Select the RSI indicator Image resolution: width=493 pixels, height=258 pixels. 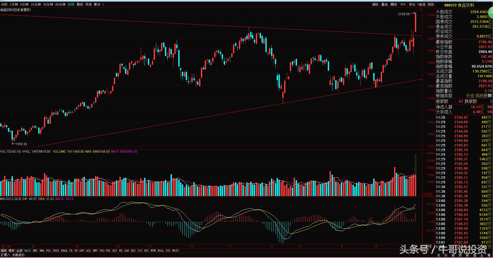pyautogui.click(x=115, y=251)
